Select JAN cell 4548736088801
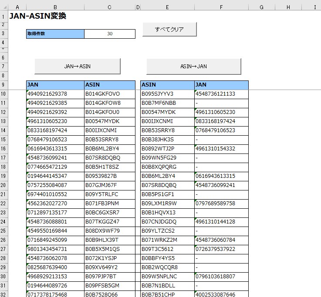 [x=55, y=222]
